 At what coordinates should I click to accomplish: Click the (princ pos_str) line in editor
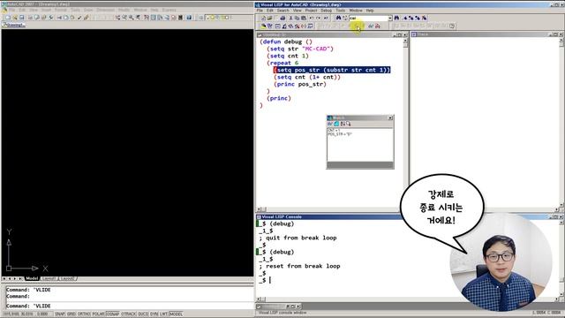300,84
